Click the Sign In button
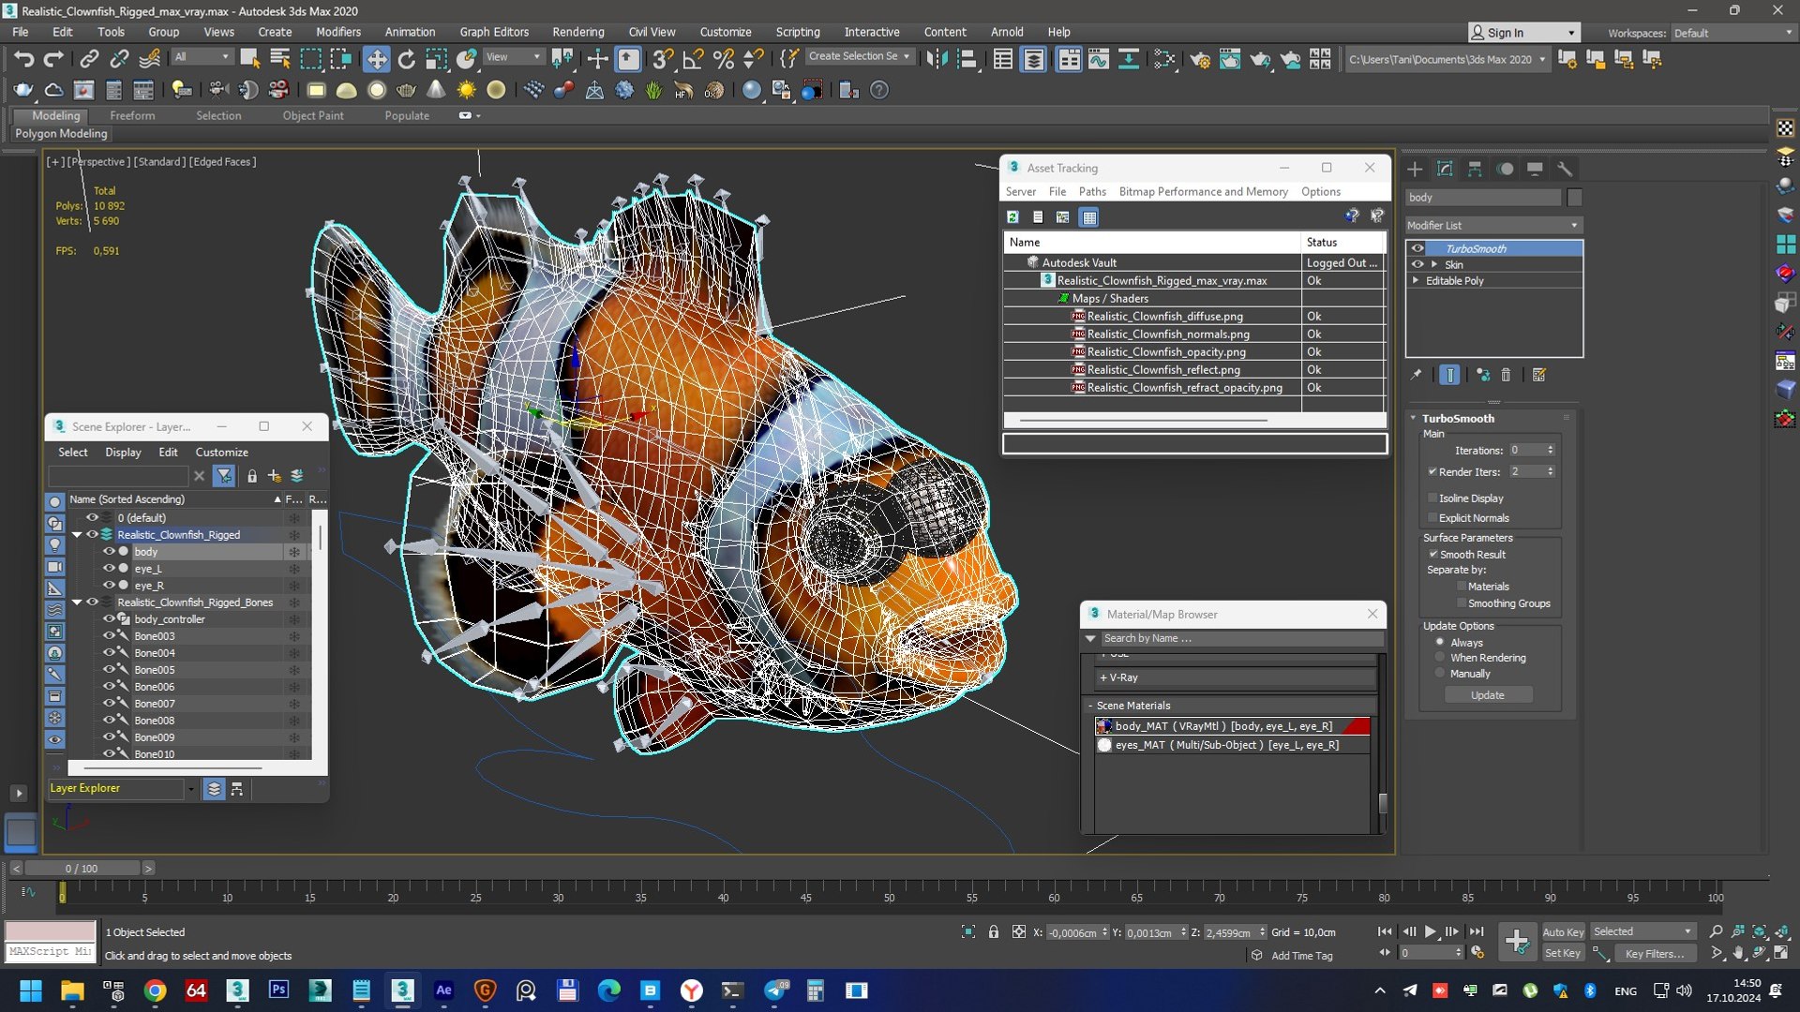 click(x=1523, y=32)
